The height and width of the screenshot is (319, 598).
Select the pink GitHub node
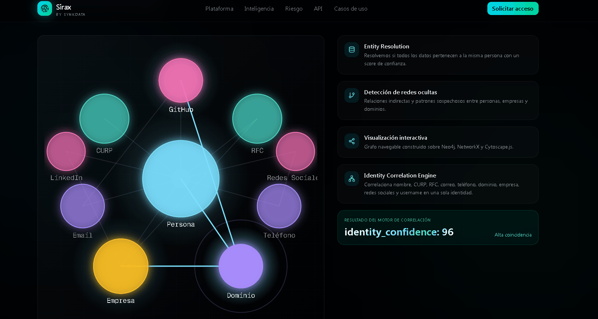click(x=181, y=80)
